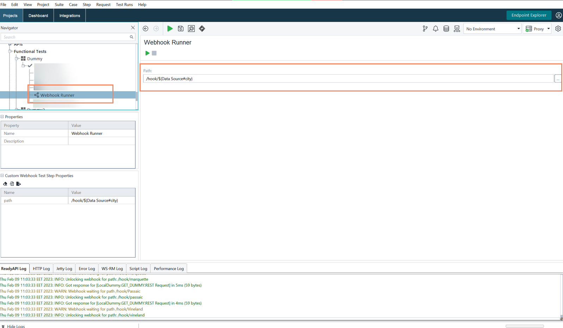Image resolution: width=563 pixels, height=328 pixels.
Task: Open the View menu
Action: [x=28, y=5]
